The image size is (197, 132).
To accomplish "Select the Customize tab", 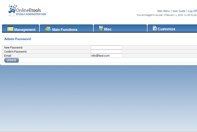I will [x=172, y=28].
